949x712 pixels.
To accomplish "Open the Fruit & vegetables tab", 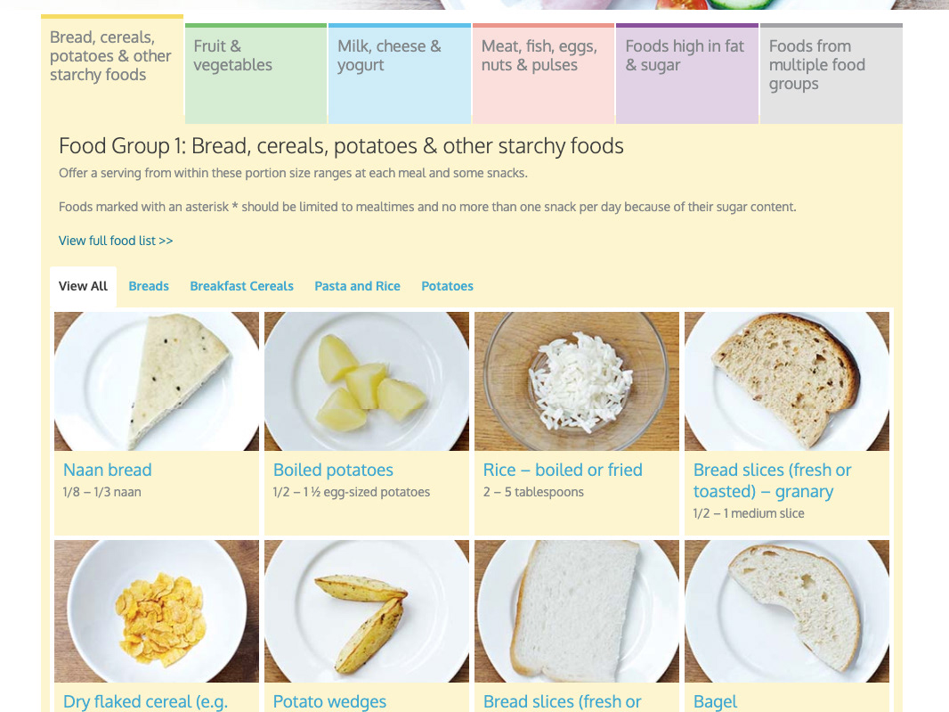I will pos(255,73).
